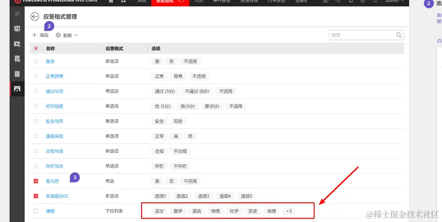Viewport: 442px width, 222px height.
Task: Click the 不存在 option tag
Action: (x=180, y=166)
